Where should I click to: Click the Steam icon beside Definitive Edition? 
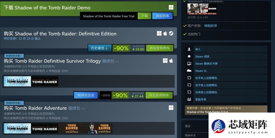(171, 33)
